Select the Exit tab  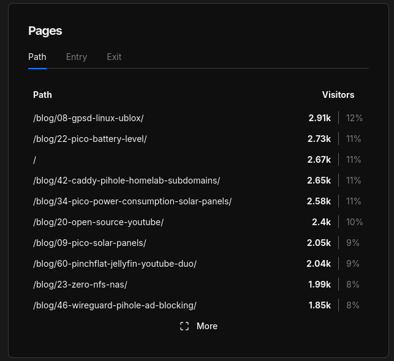(114, 57)
